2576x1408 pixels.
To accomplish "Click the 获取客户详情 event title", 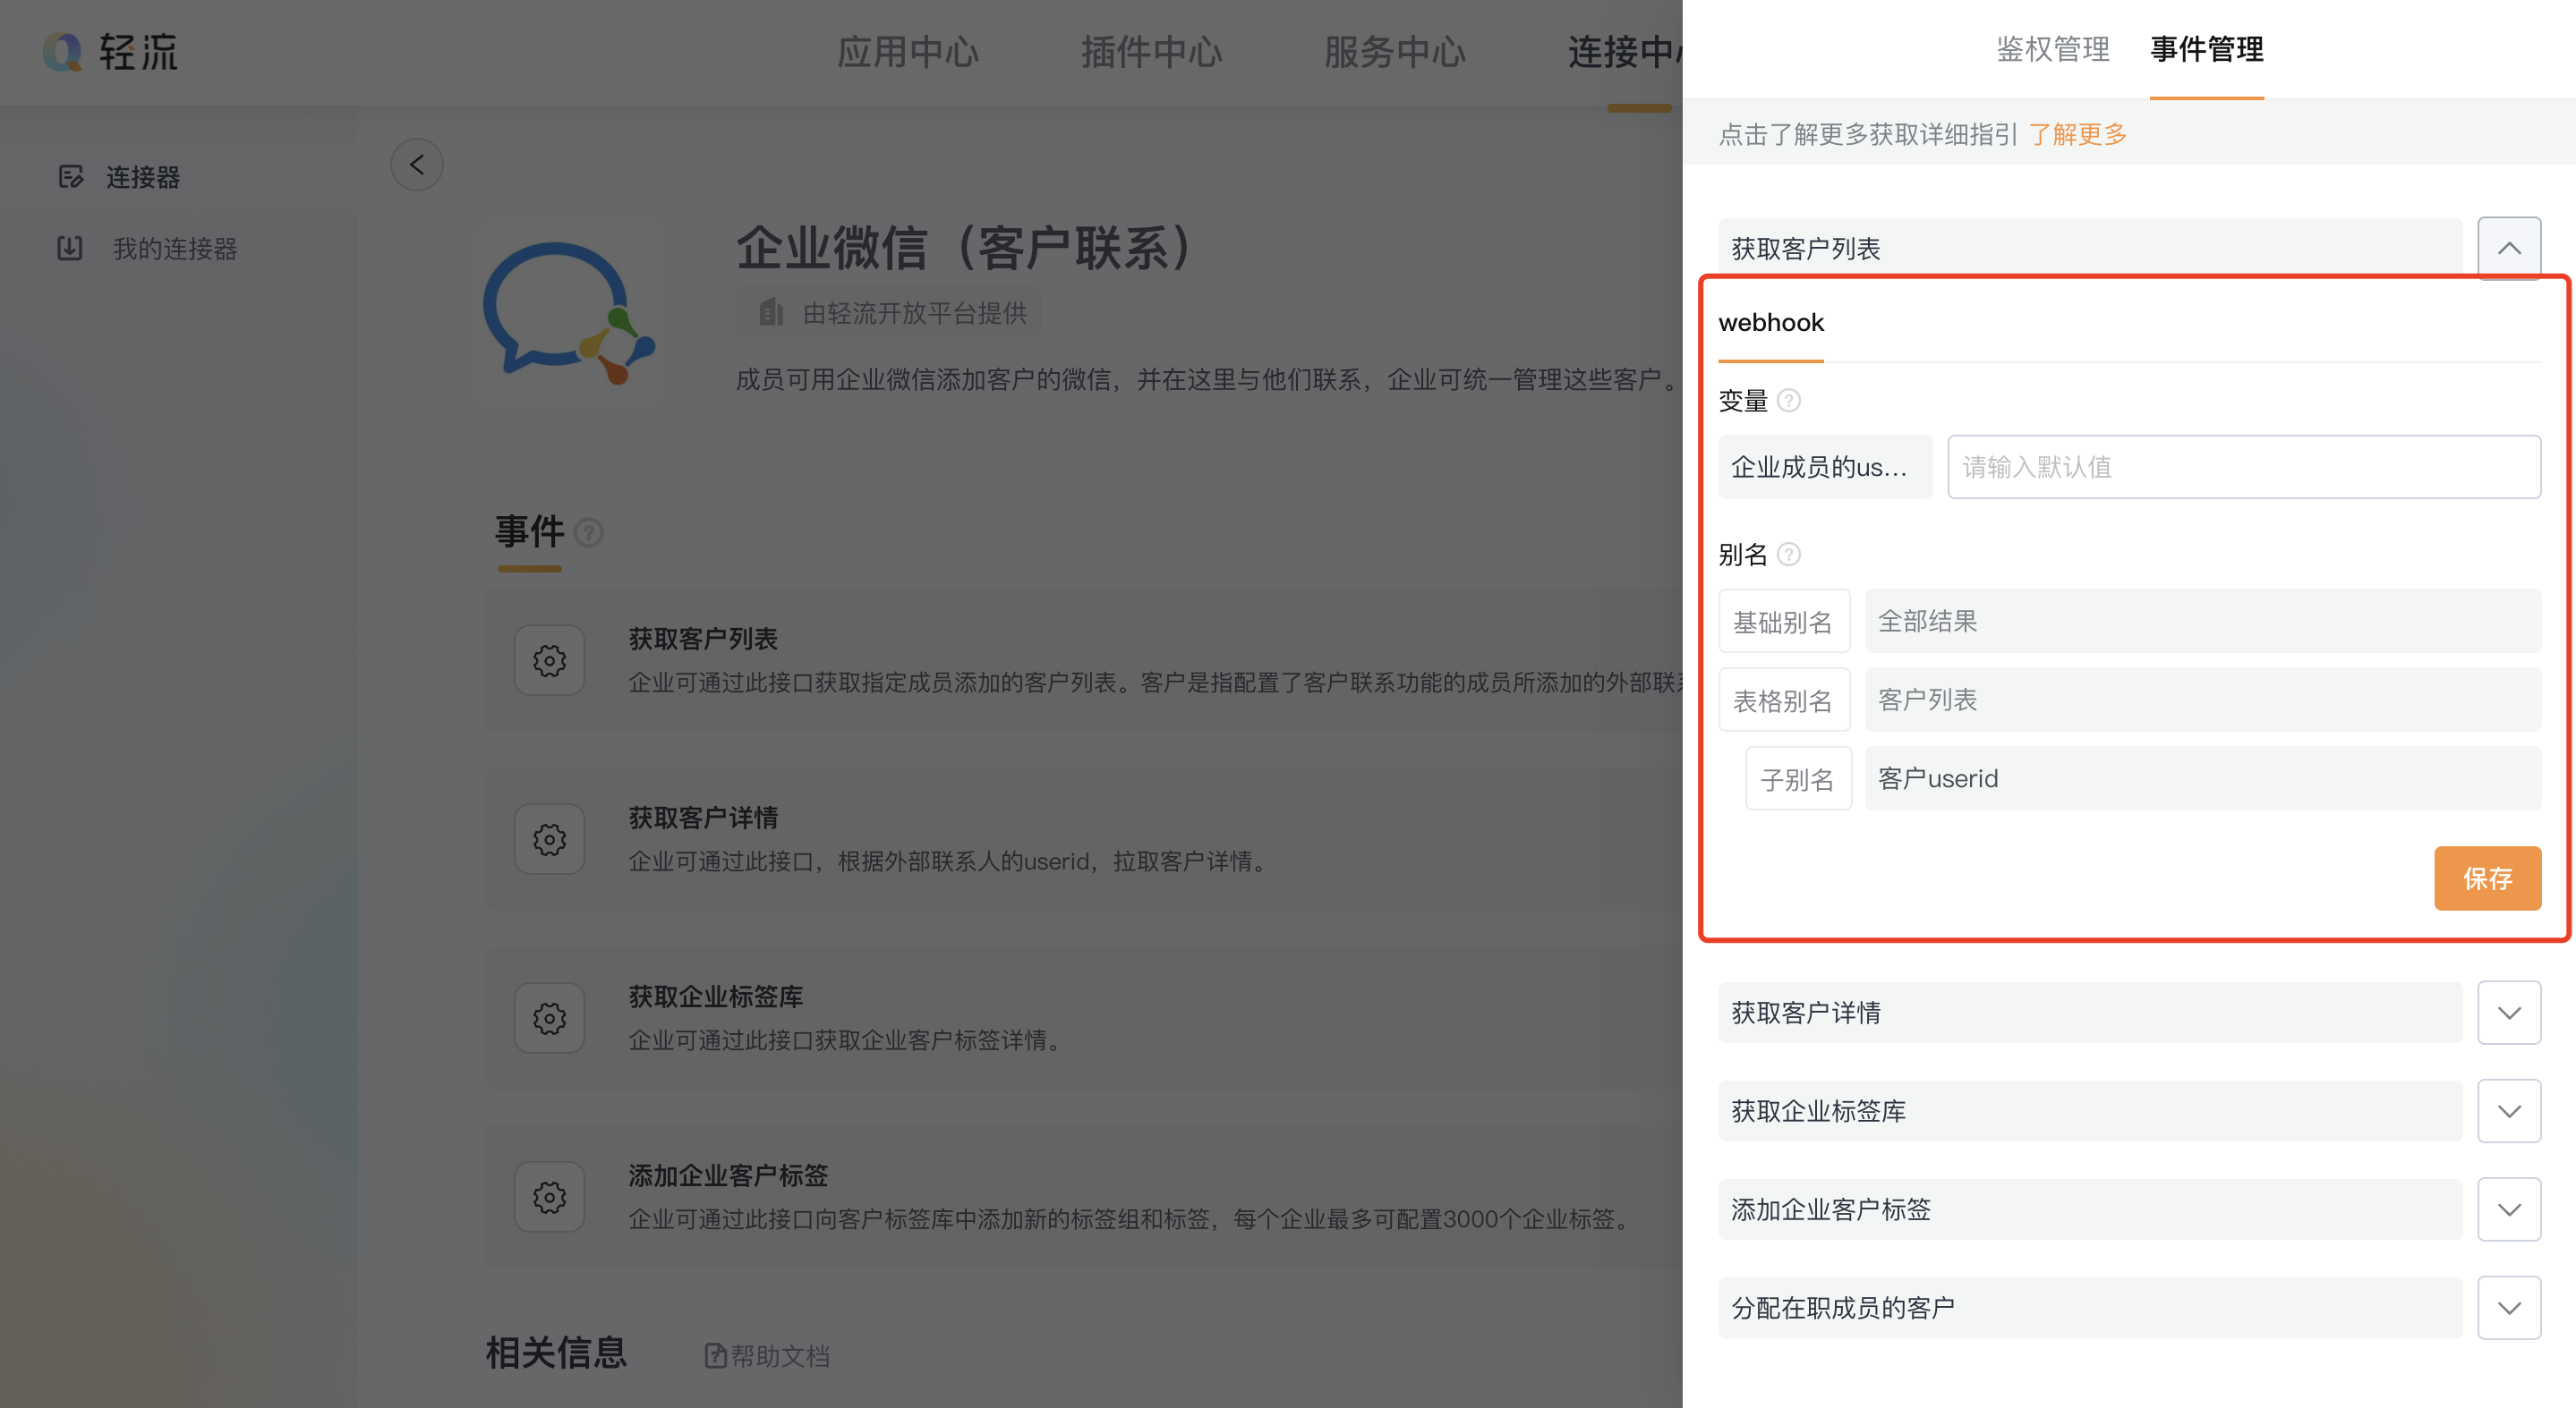I will [x=703, y=818].
